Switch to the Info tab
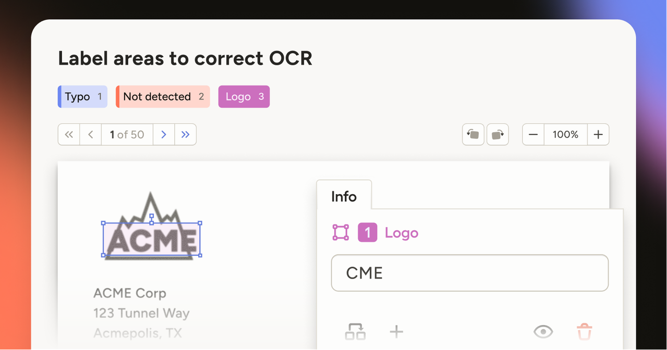 (x=344, y=196)
